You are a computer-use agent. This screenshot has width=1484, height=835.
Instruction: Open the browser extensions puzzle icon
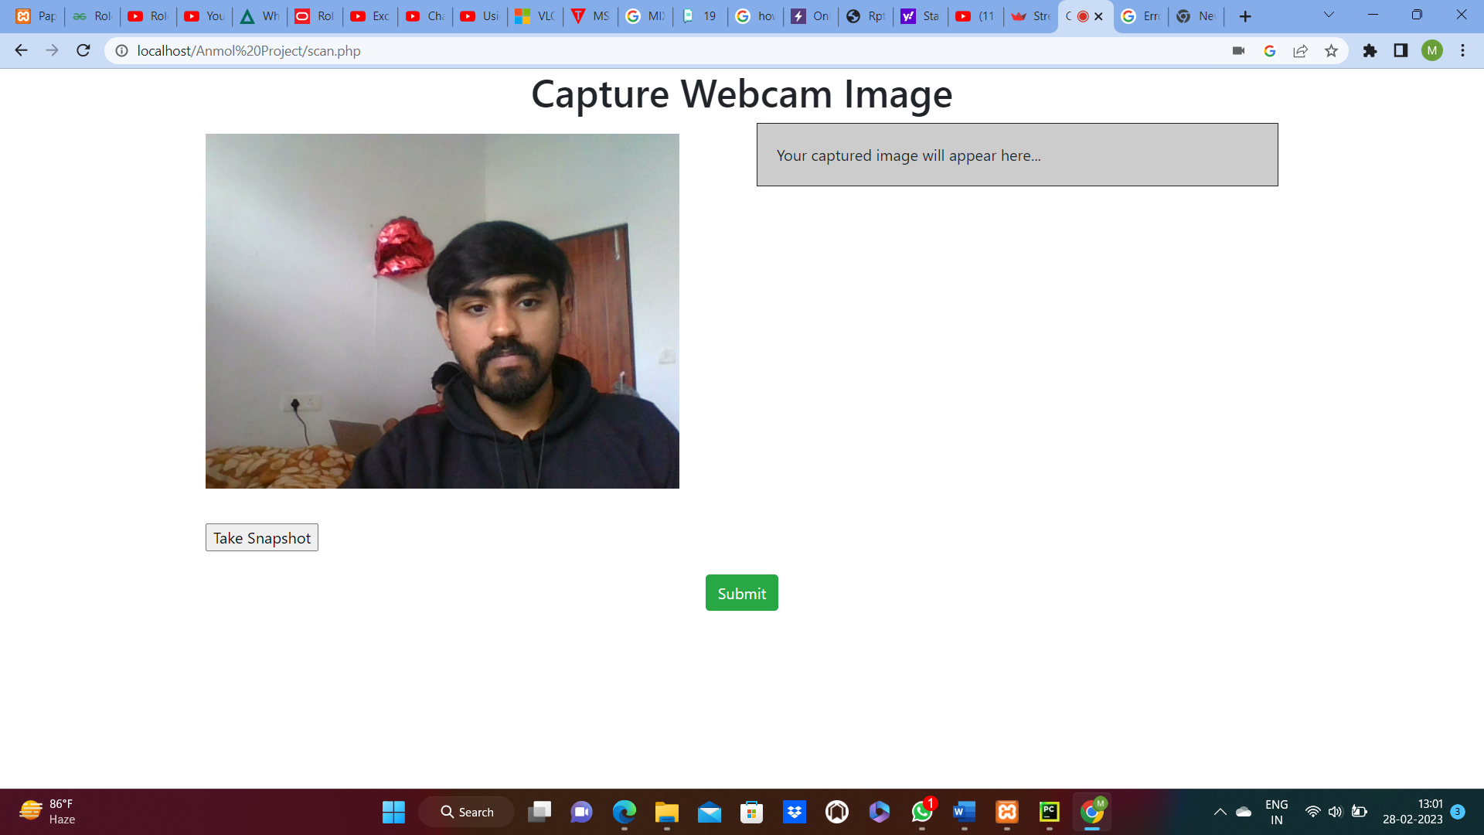click(1370, 51)
